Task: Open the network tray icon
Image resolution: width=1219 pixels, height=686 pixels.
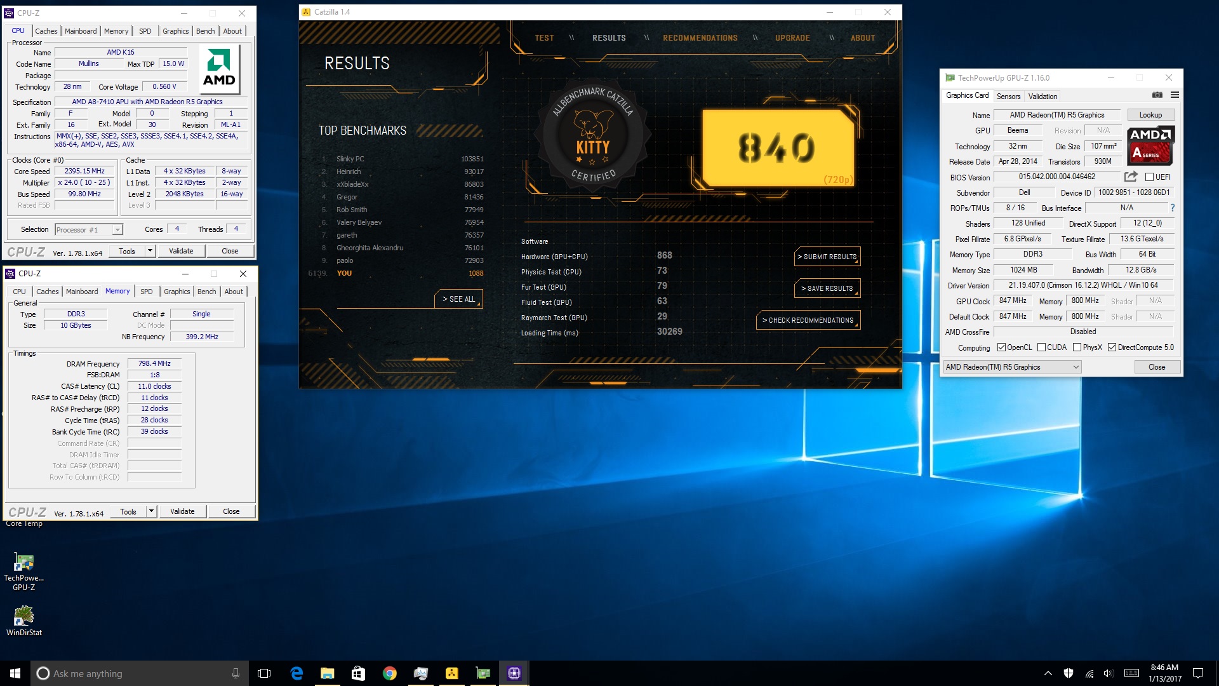Action: (1089, 673)
